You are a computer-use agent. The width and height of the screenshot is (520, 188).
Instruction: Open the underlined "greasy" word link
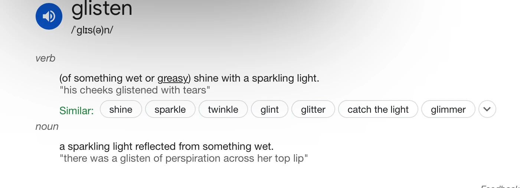(x=173, y=78)
